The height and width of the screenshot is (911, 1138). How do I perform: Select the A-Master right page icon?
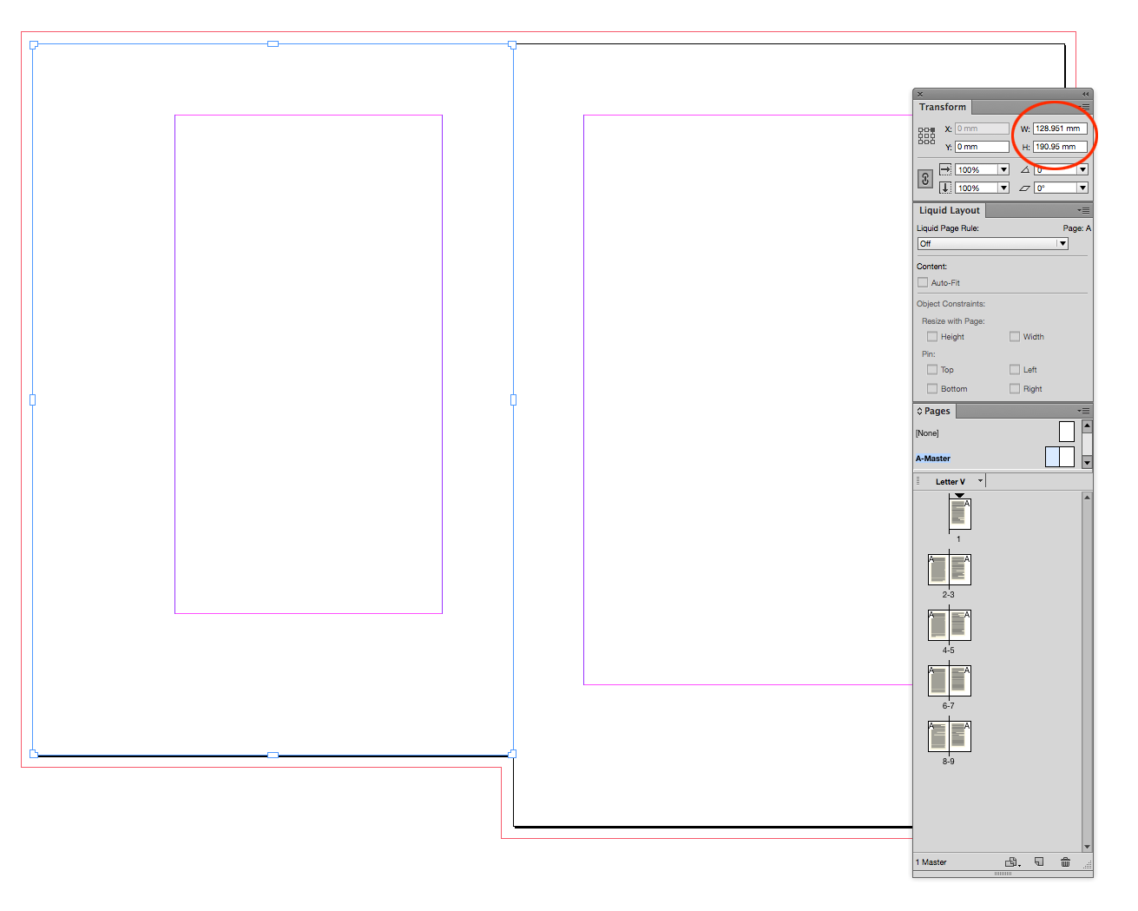click(x=1067, y=457)
